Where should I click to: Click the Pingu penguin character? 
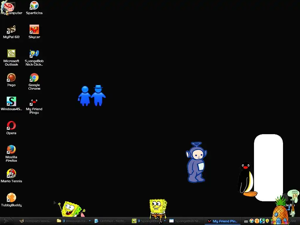coord(246,179)
